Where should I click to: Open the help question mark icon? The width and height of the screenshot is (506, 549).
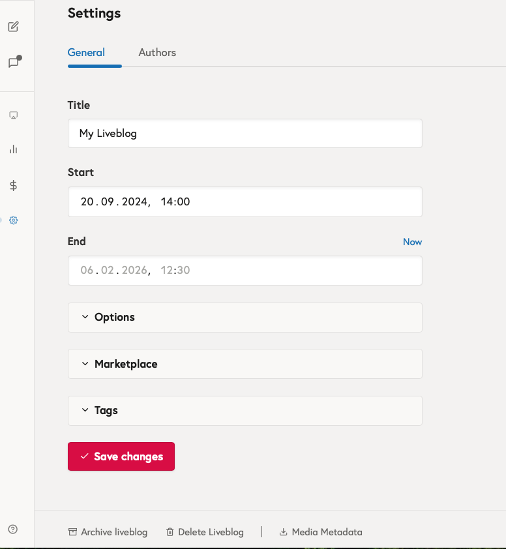[12, 529]
